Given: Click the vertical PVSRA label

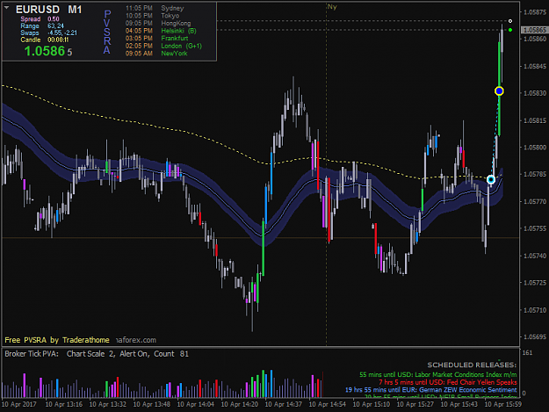Looking at the screenshot, I should [107, 32].
